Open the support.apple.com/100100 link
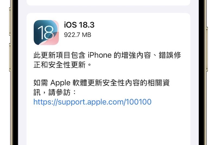This screenshot has width=217, height=145. (92, 102)
